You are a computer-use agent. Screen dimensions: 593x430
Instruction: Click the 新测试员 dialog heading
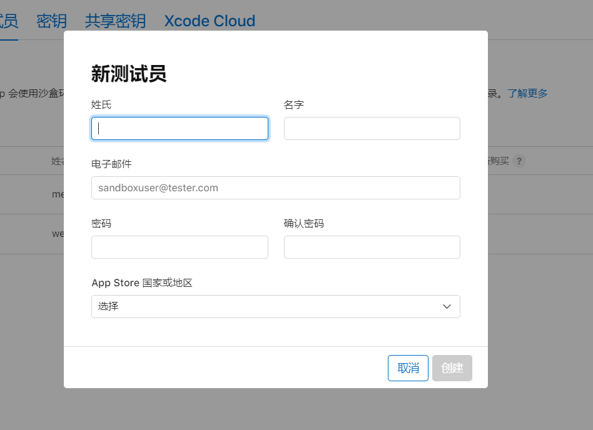pyautogui.click(x=129, y=73)
